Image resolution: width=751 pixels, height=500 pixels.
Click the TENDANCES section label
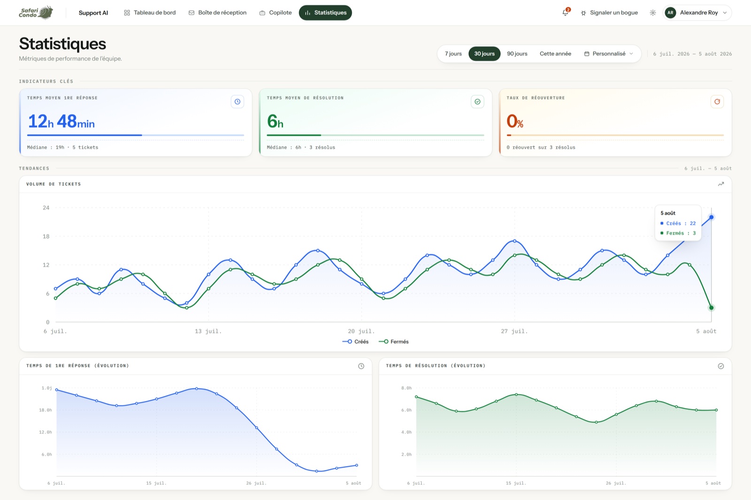(34, 168)
